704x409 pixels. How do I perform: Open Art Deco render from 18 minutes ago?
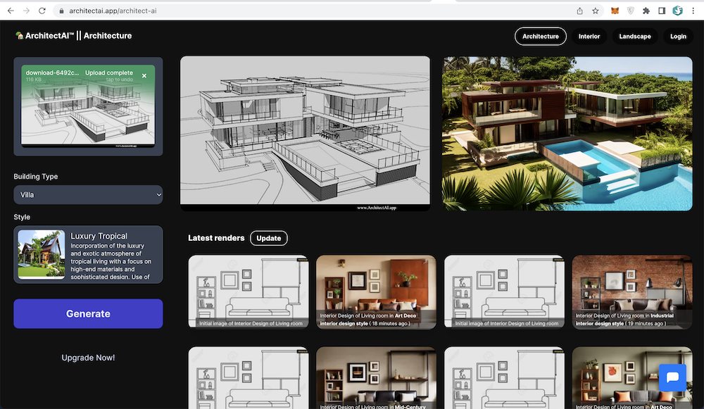click(x=376, y=292)
